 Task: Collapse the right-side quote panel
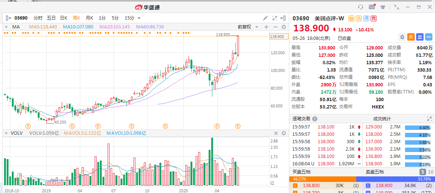click(283, 18)
